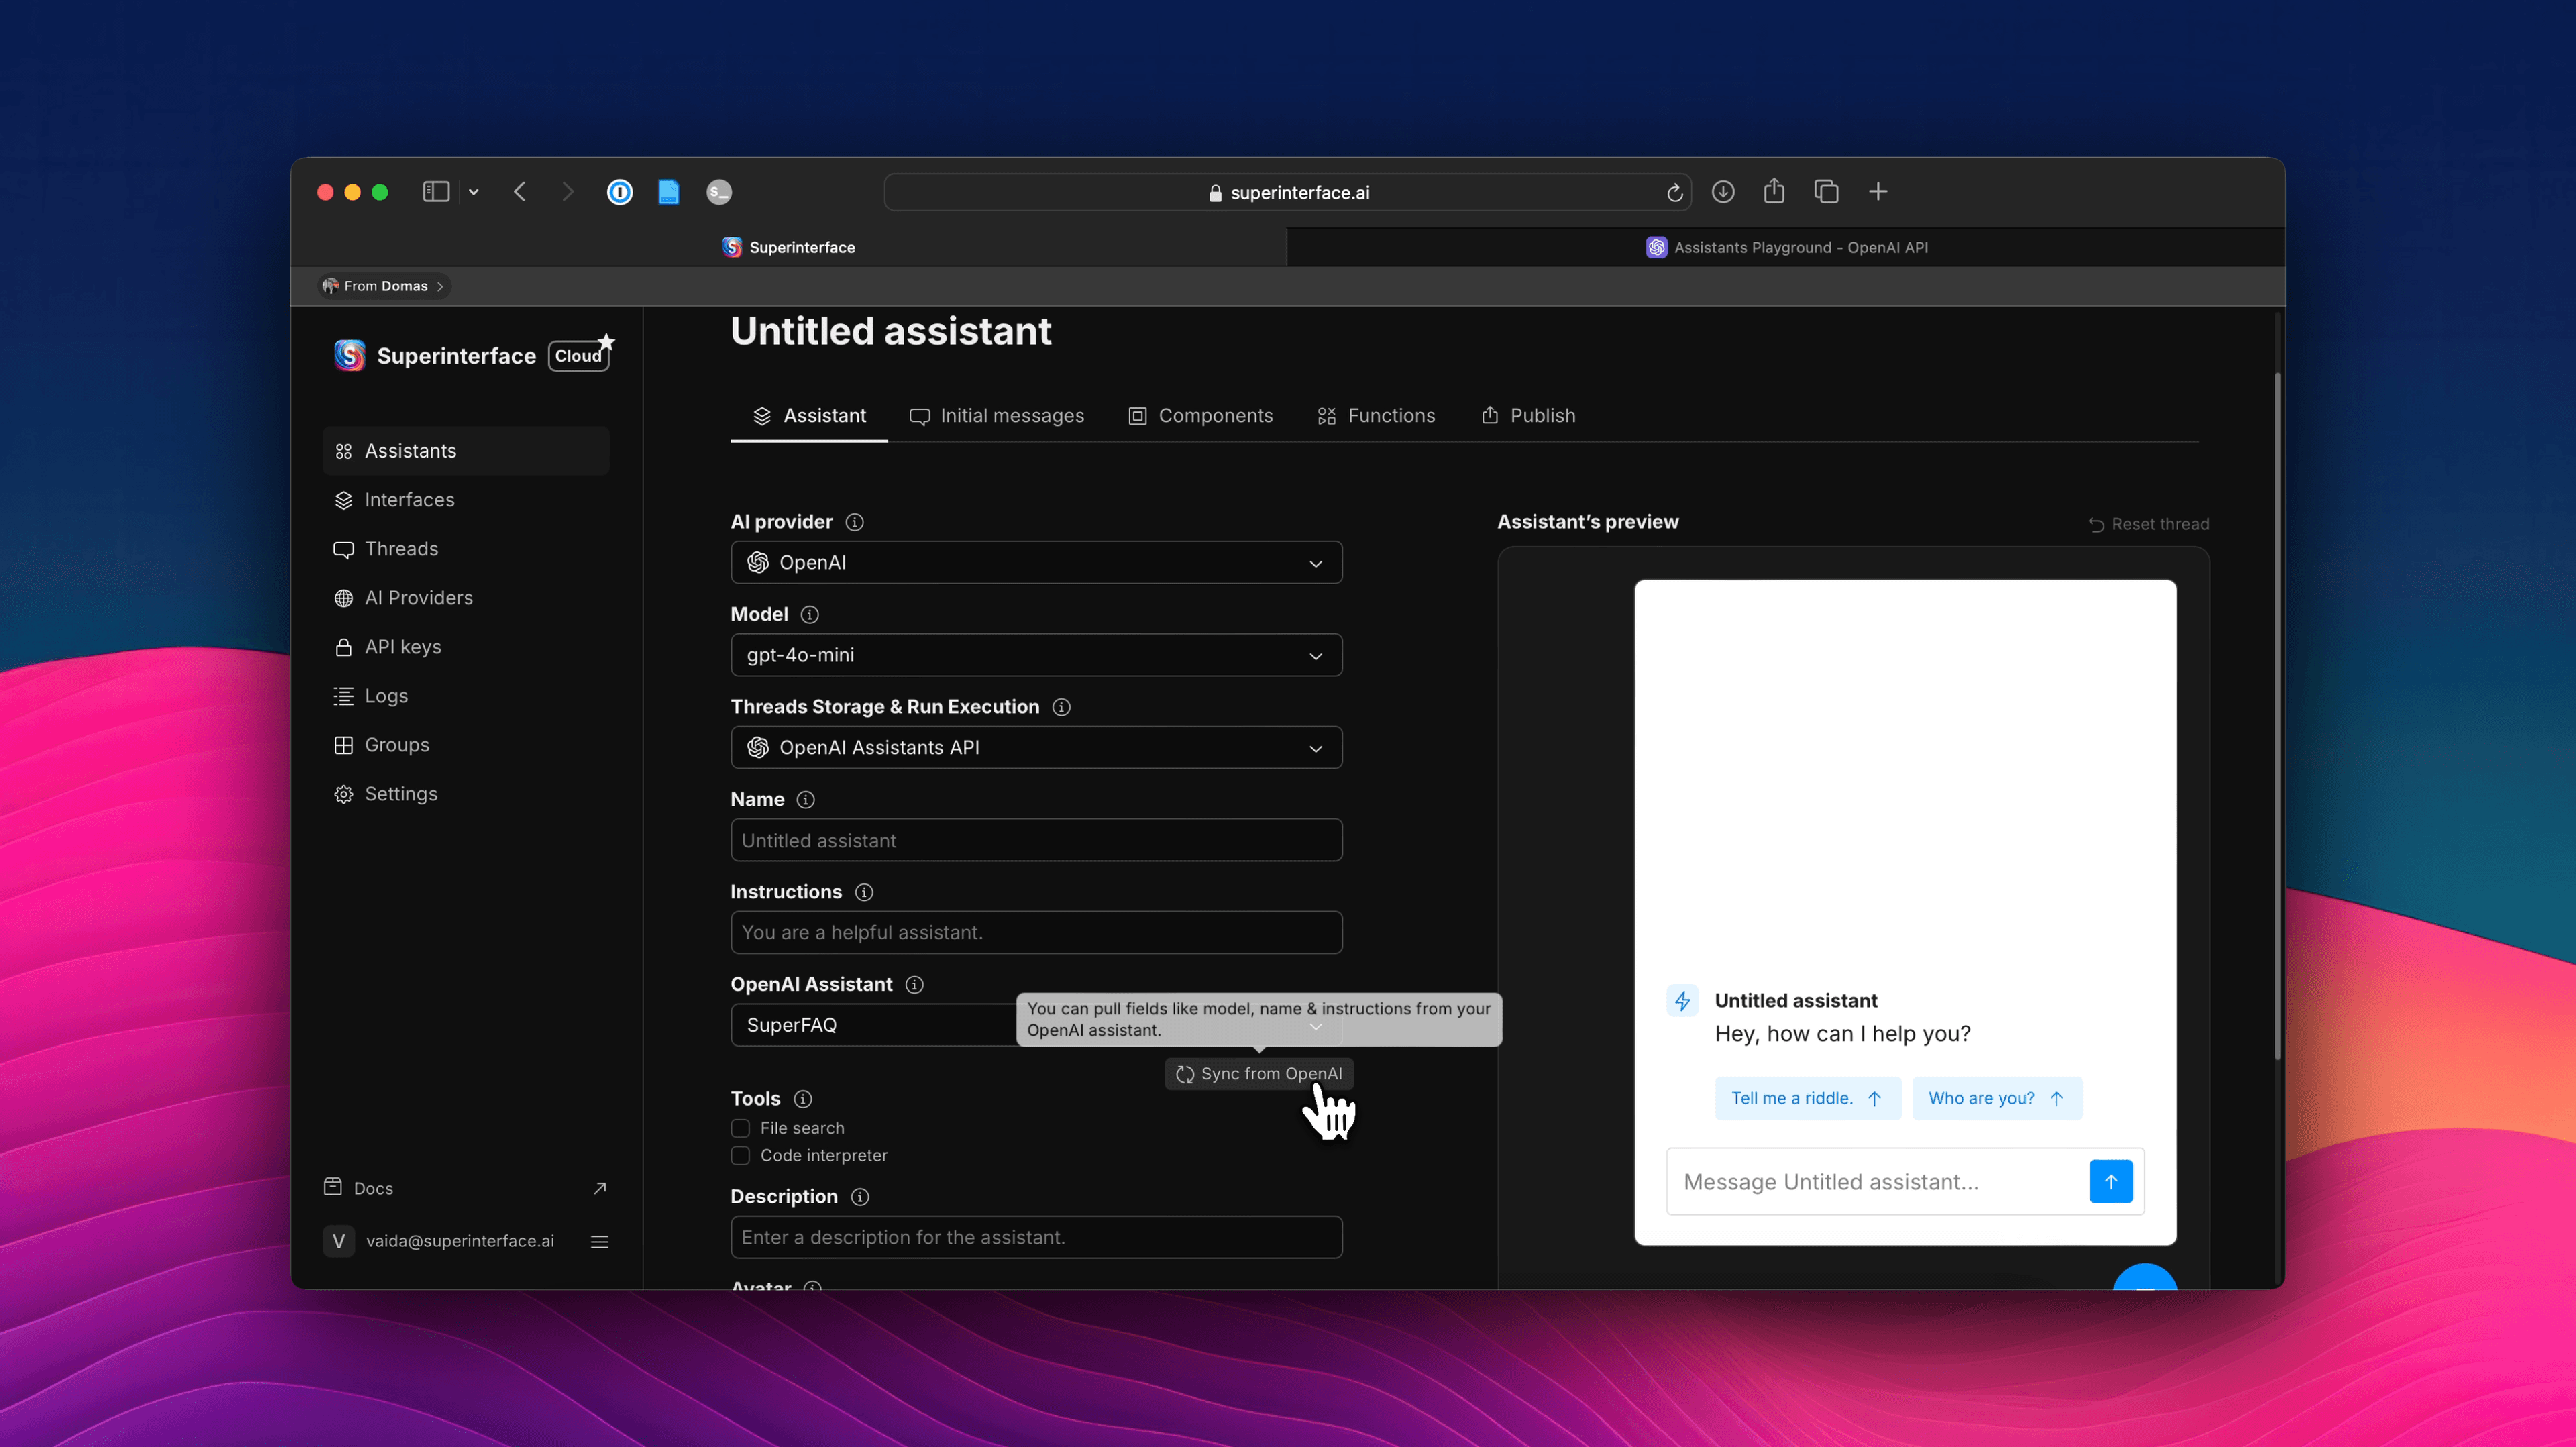This screenshot has height=1447, width=2576.
Task: Open the API keys section
Action: [404, 646]
